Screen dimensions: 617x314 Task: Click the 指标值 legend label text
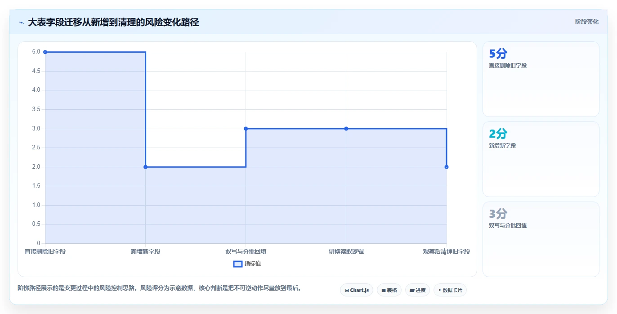tap(253, 264)
